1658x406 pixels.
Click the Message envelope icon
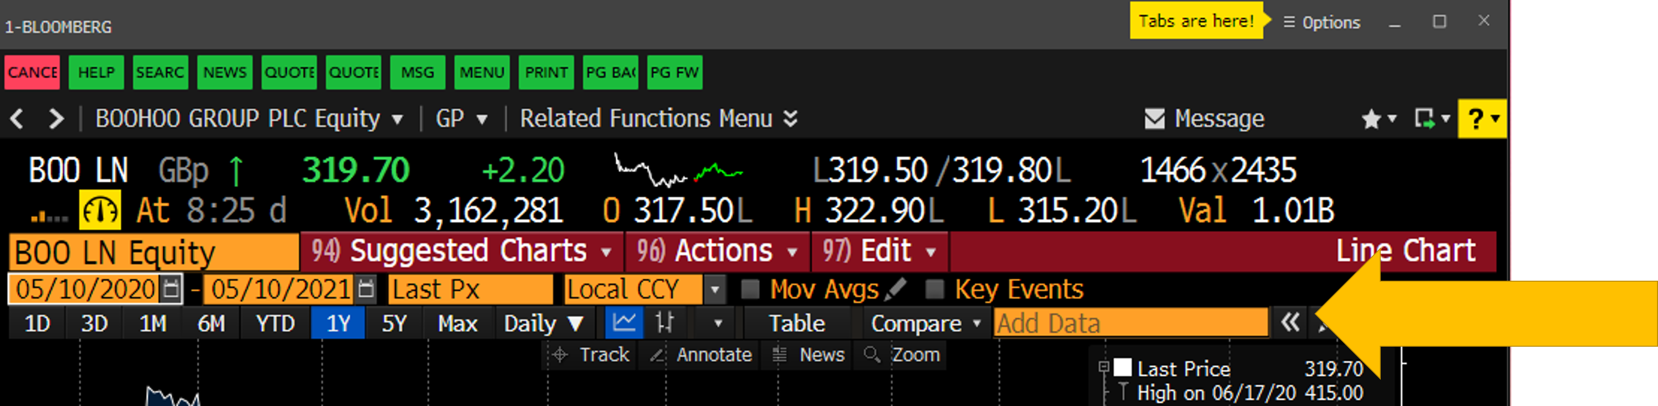point(1154,119)
